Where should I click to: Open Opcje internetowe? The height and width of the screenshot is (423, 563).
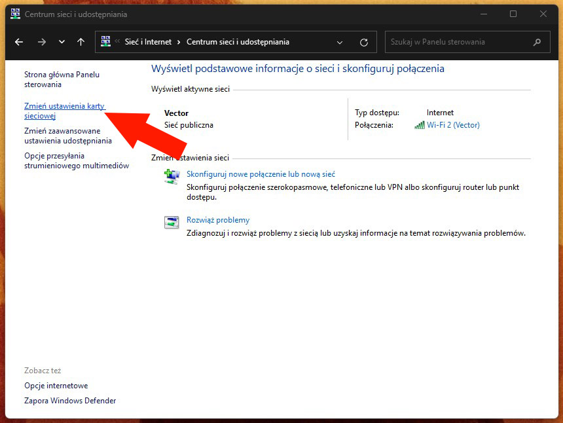tap(56, 385)
